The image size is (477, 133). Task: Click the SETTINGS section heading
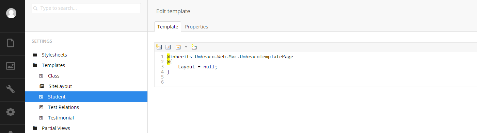[42, 41]
